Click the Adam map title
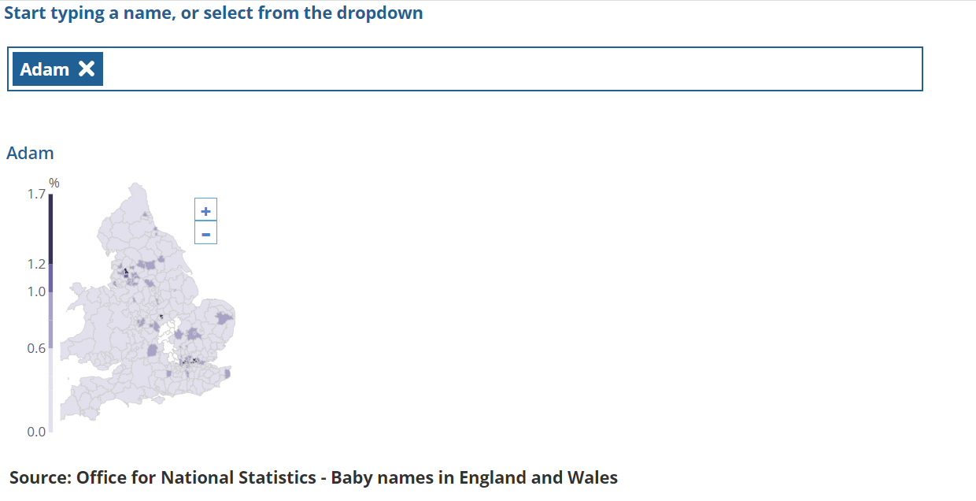This screenshot has width=976, height=501. (x=30, y=153)
